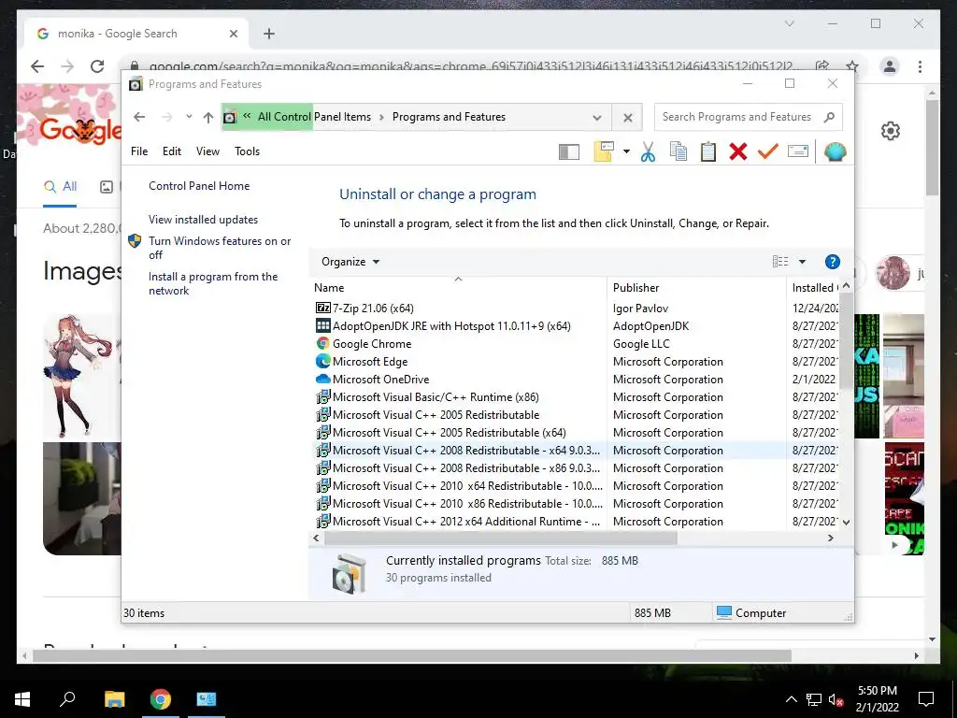Open the taskbar search icon
The image size is (957, 718).
pyautogui.click(x=67, y=699)
